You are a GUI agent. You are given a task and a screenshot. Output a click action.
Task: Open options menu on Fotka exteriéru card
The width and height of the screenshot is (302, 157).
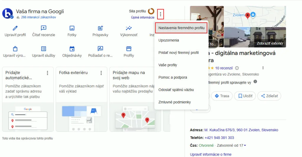(x=101, y=73)
